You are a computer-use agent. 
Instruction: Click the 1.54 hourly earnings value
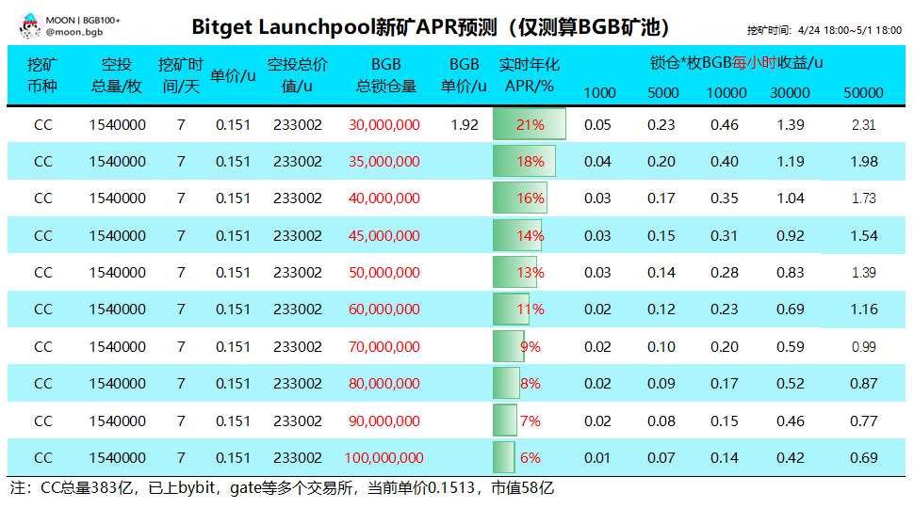point(863,236)
